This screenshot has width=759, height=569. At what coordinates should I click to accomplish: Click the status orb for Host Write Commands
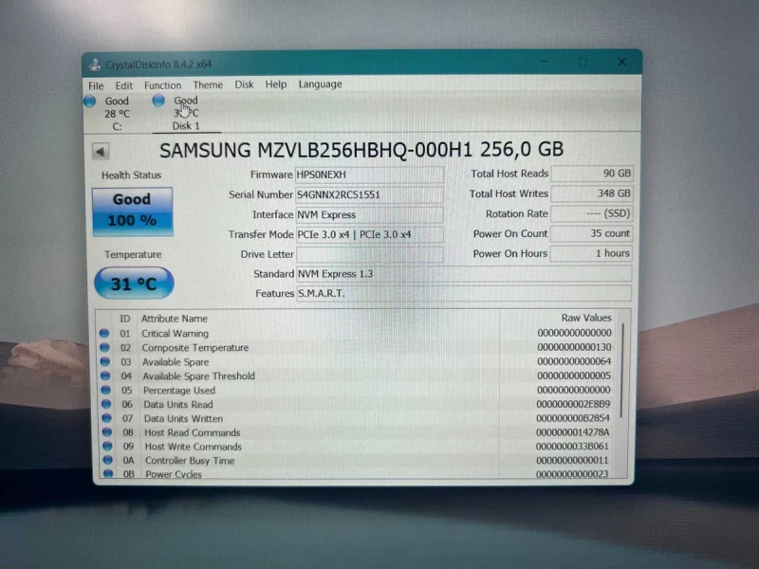click(107, 446)
